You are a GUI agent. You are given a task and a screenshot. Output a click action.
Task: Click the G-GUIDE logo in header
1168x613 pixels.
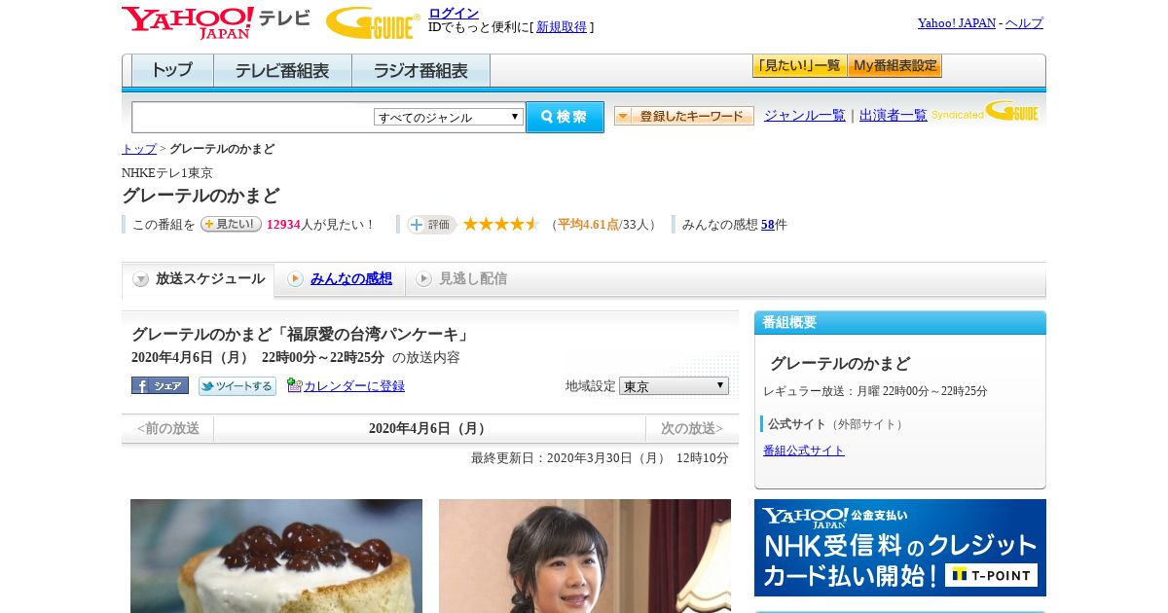373,22
